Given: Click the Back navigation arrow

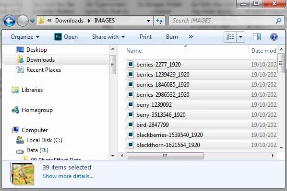Looking at the screenshot, I should tap(9, 21).
